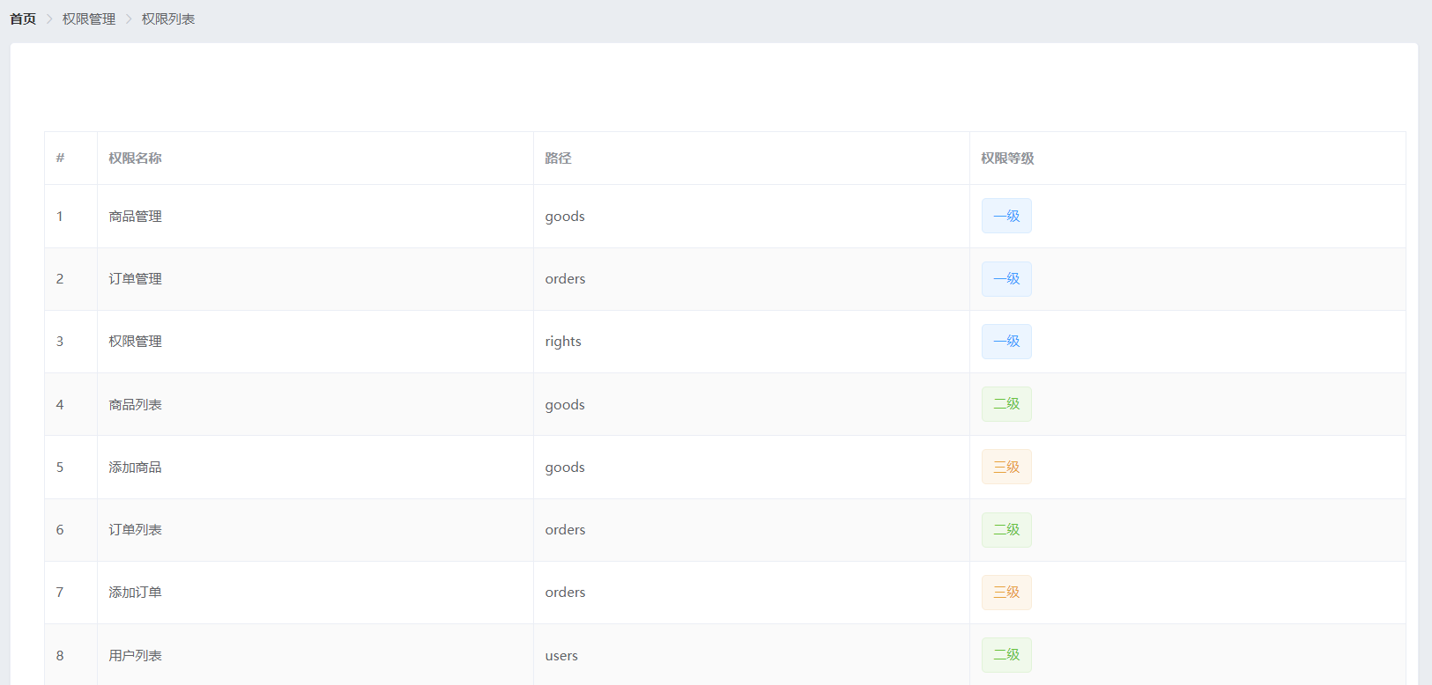Screen dimensions: 1432x685
Task: Select the 添加订单 permission name cell
Action: [135, 593]
